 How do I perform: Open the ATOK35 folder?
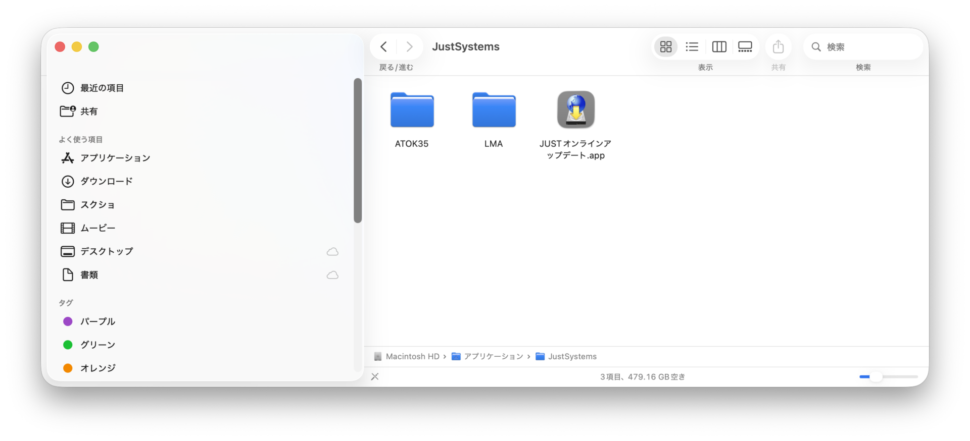pyautogui.click(x=412, y=111)
